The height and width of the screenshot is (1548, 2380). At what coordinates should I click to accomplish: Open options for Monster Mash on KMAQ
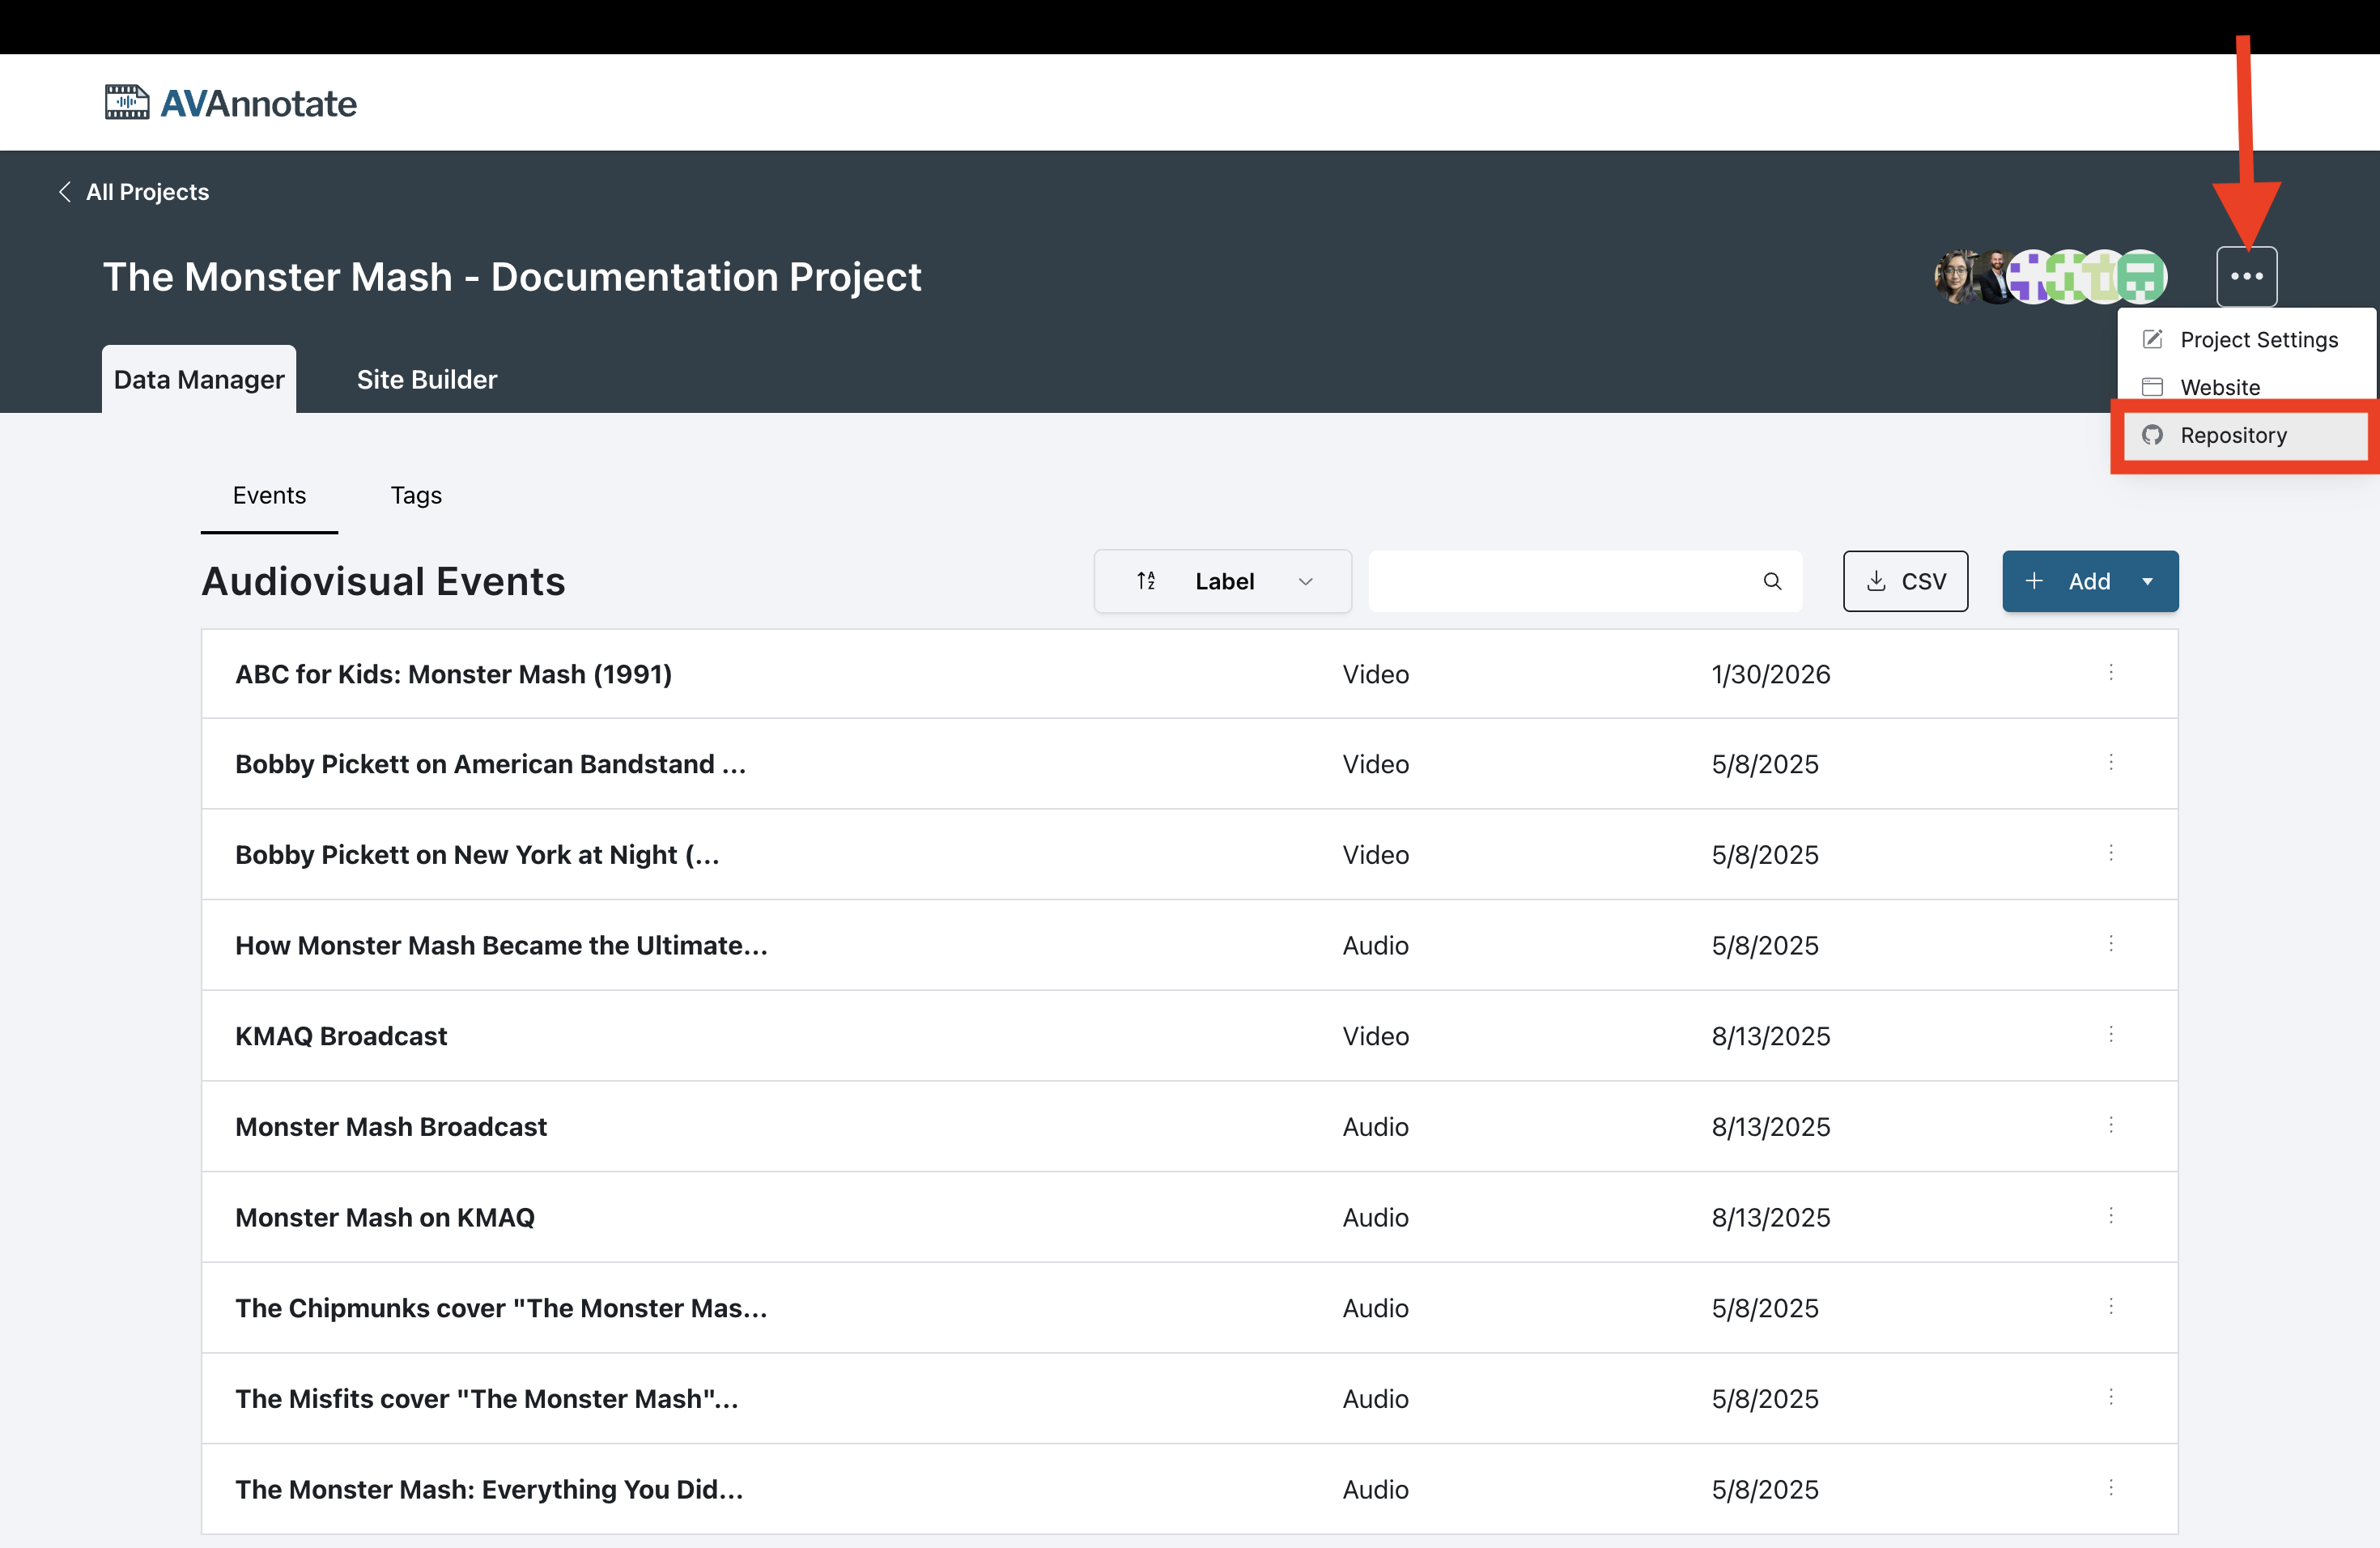tap(2110, 1216)
